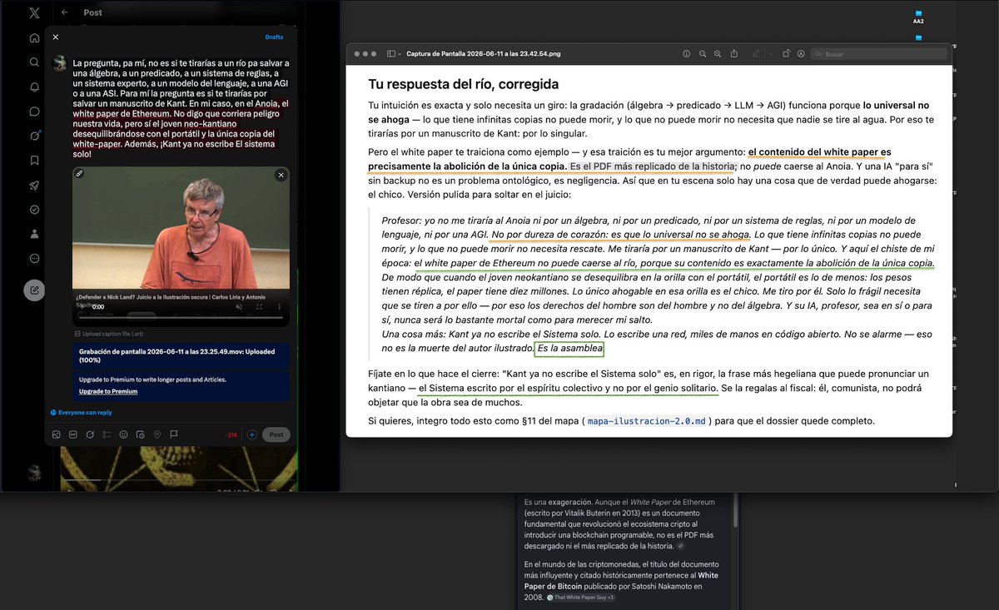Add another post with the plus button
999x610 pixels.
tap(252, 434)
